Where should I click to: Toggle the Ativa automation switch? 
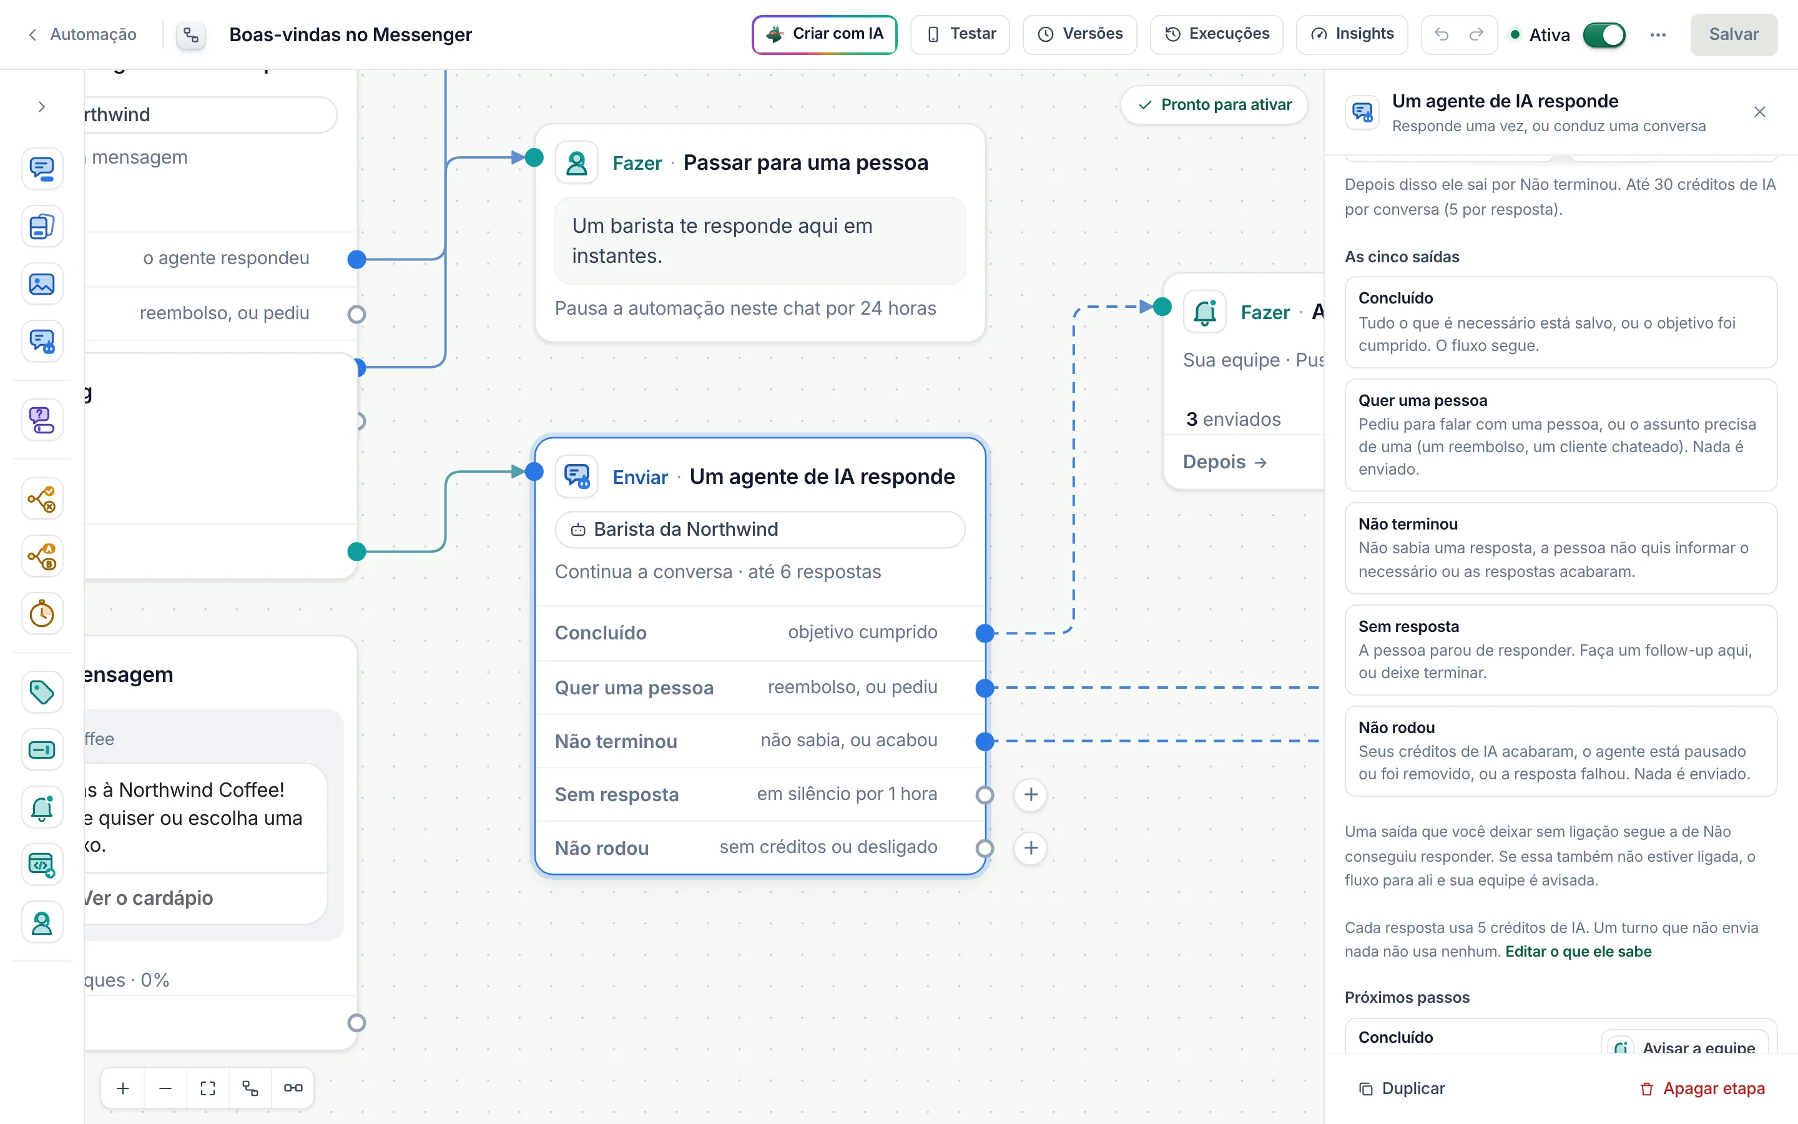(x=1604, y=35)
